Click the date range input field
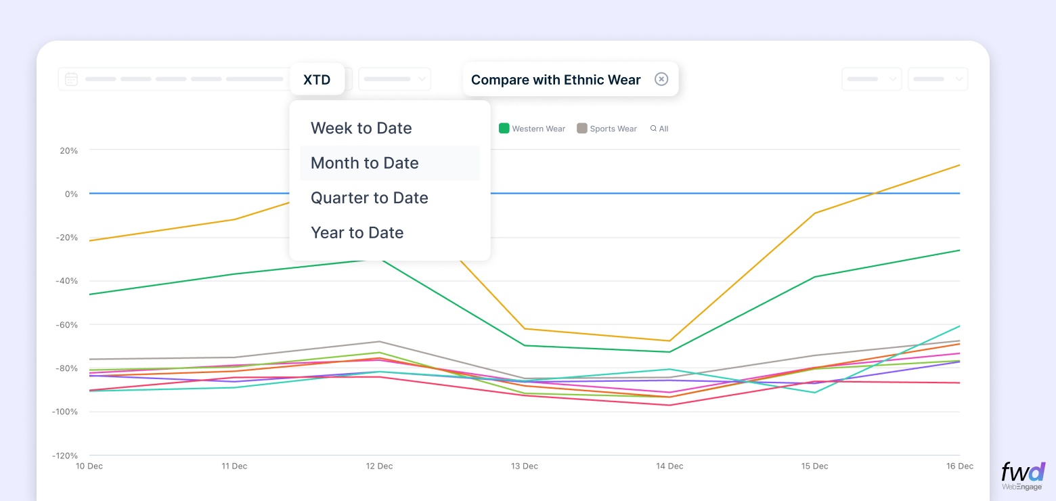Viewport: 1056px width, 501px height. (x=183, y=79)
